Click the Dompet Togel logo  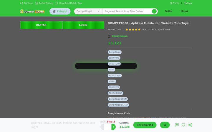32,11
